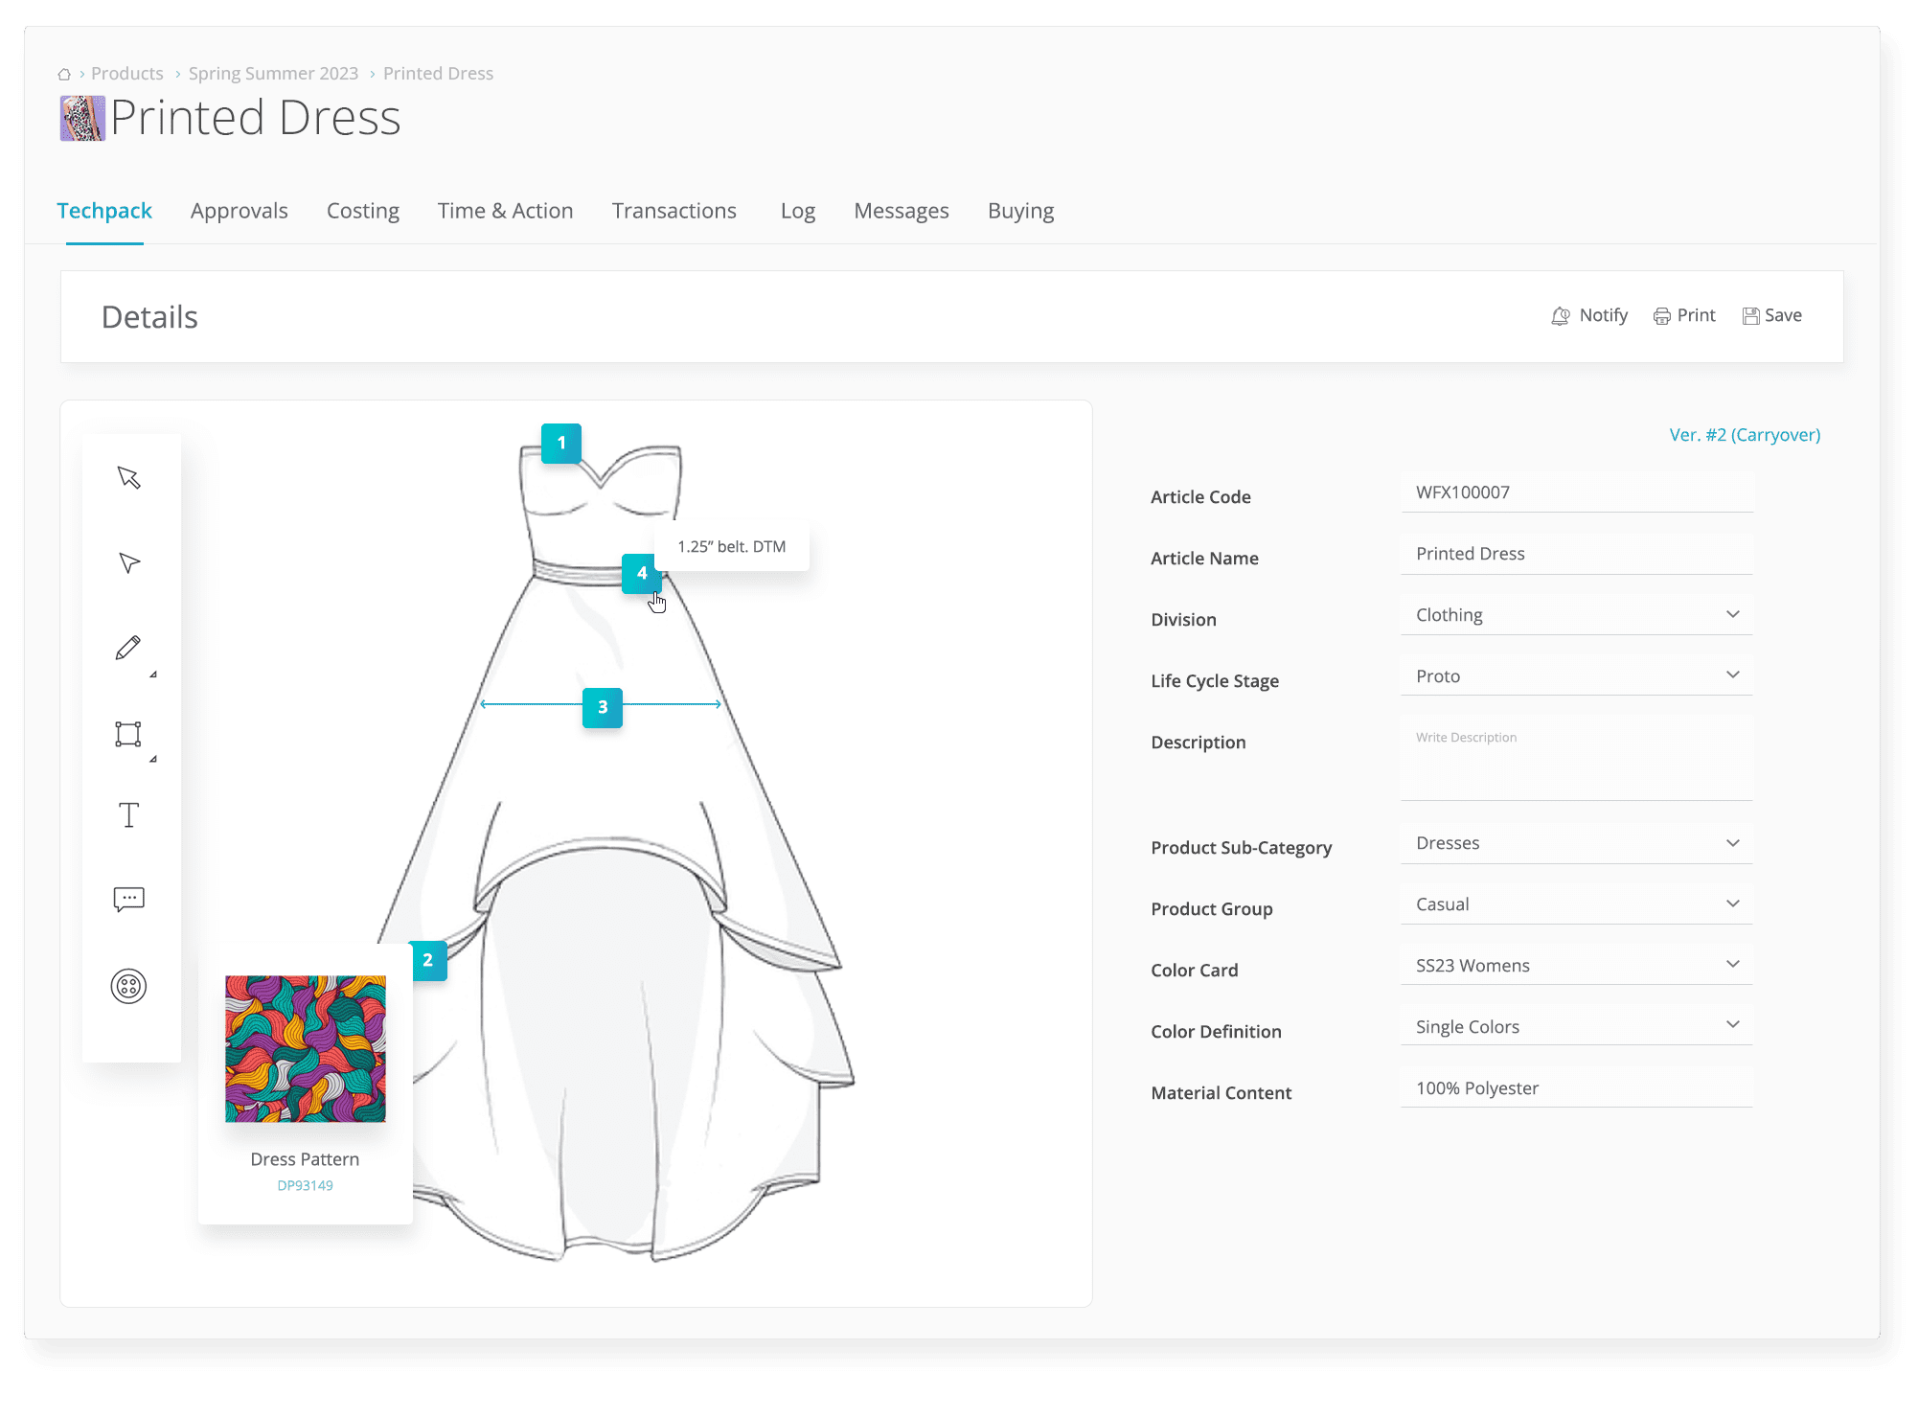Image resolution: width=1918 pixels, height=1418 pixels.
Task: Click the colorful Dress Pattern swatch
Action: (x=307, y=1052)
